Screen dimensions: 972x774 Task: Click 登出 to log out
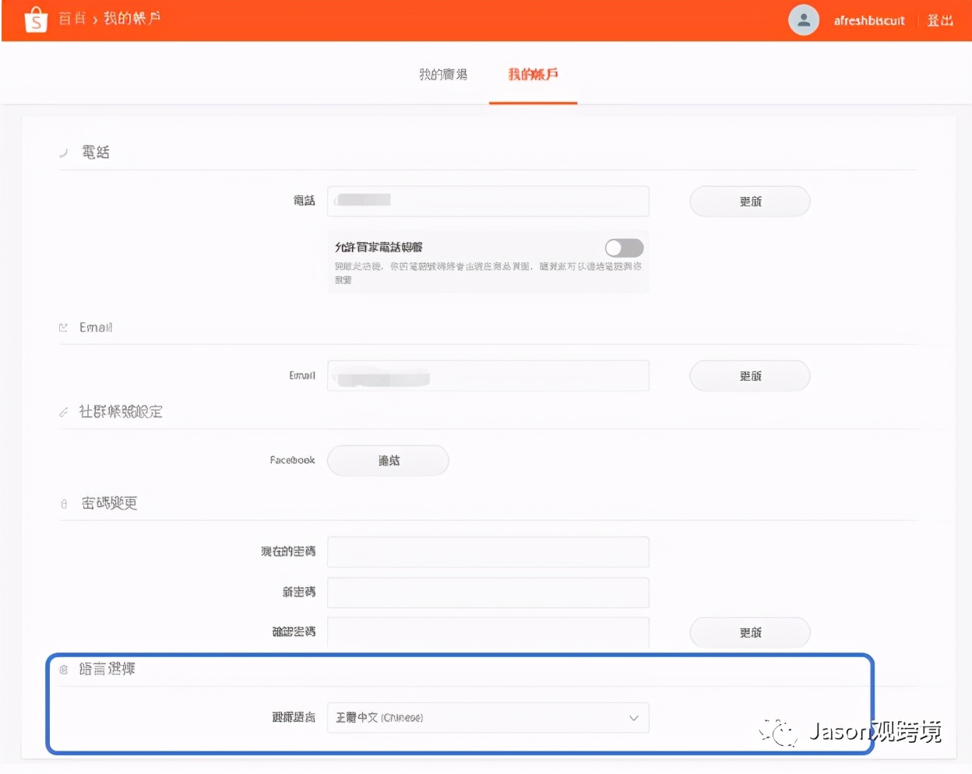941,19
